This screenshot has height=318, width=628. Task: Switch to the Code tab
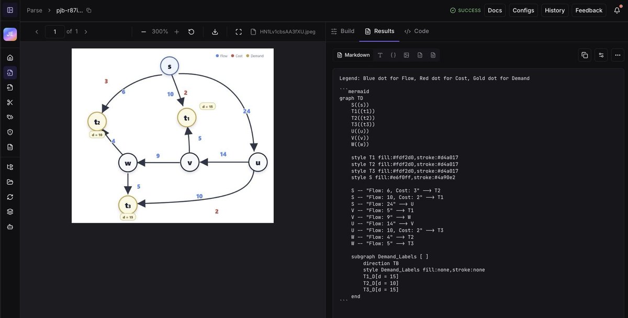(x=417, y=31)
